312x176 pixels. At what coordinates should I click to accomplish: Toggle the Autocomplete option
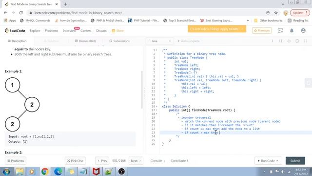tap(188, 41)
